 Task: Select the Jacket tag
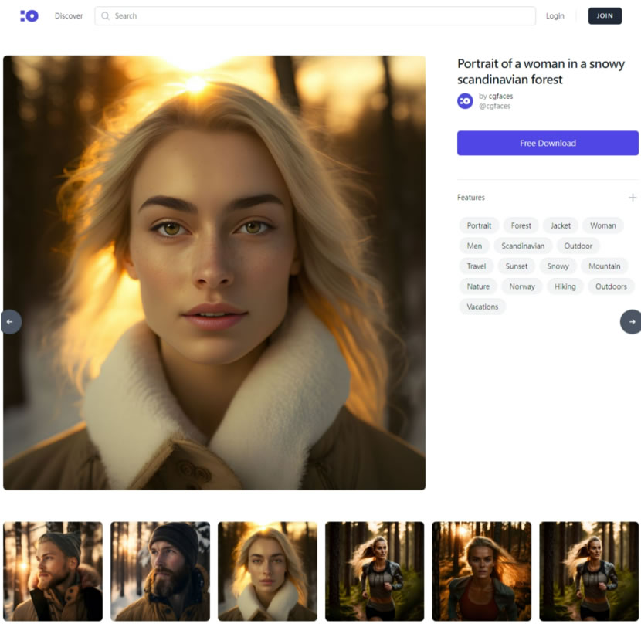560,225
